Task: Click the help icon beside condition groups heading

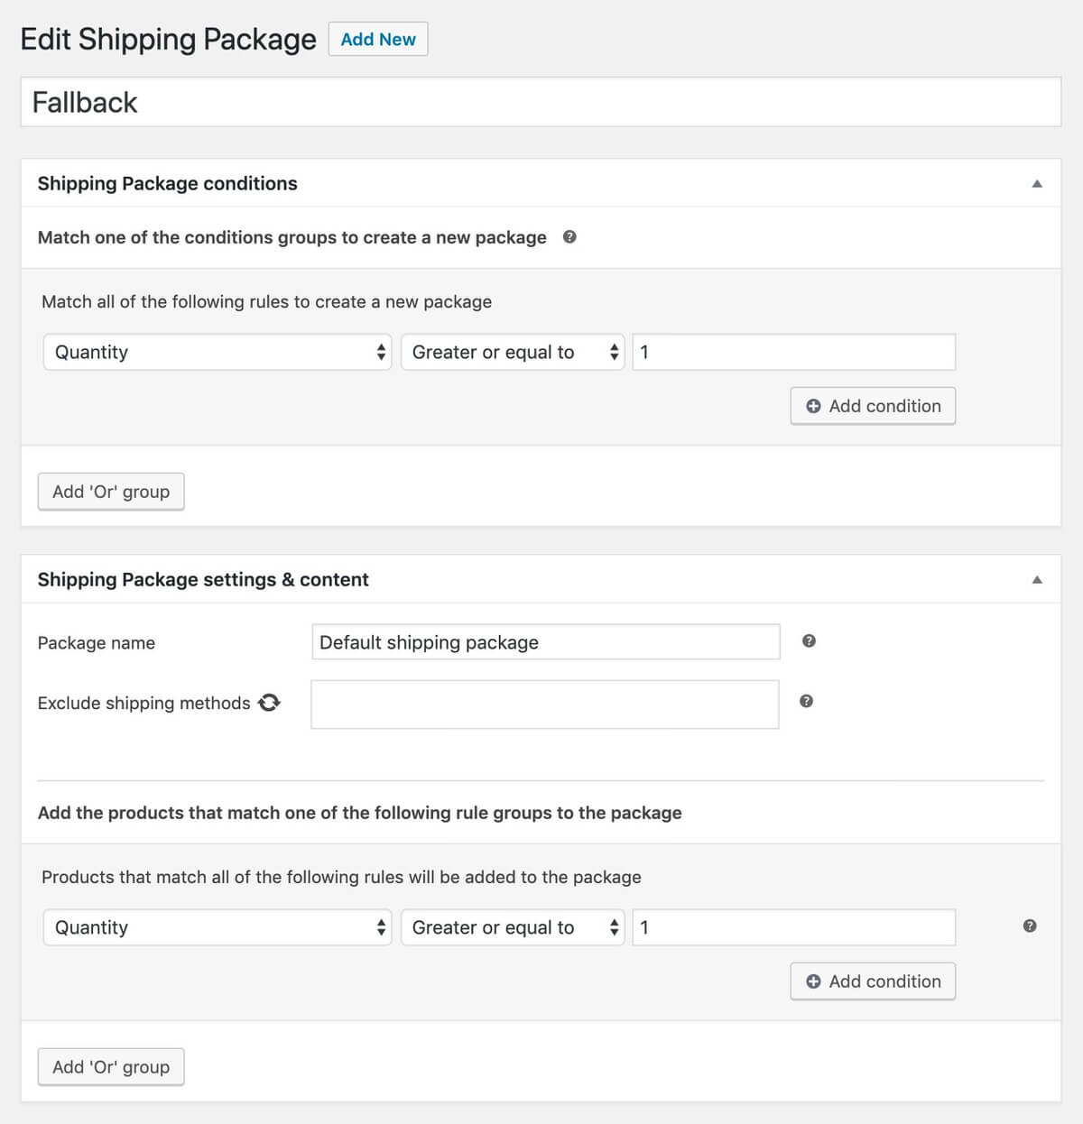Action: (x=570, y=237)
